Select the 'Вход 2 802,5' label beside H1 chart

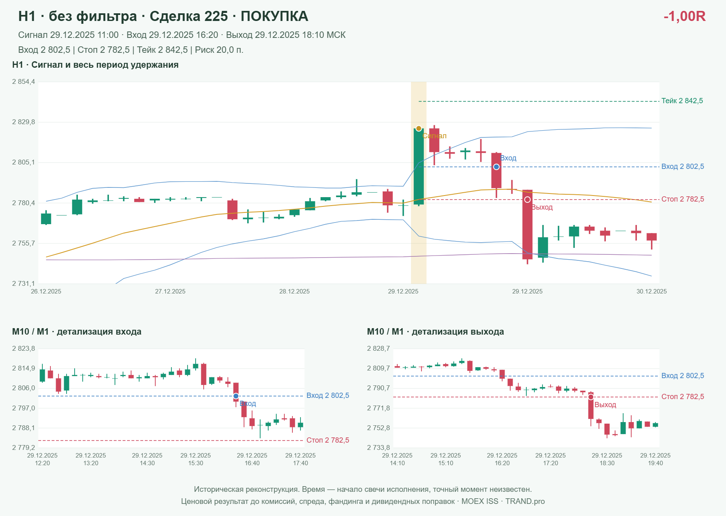click(x=682, y=166)
